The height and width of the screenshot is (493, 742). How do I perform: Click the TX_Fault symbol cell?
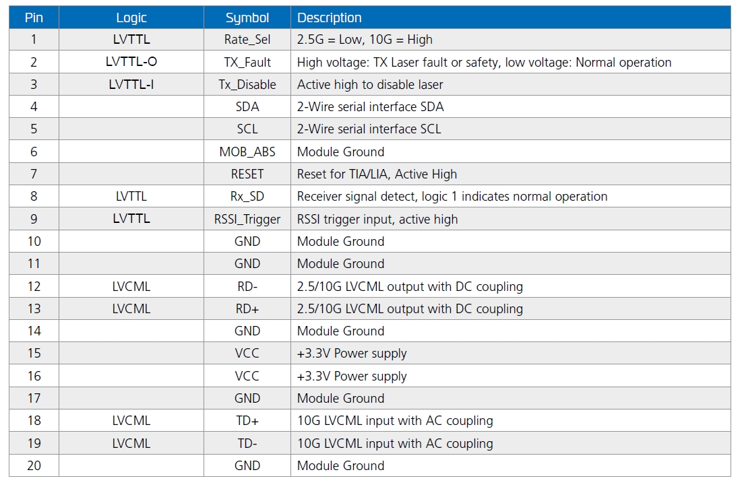[247, 62]
